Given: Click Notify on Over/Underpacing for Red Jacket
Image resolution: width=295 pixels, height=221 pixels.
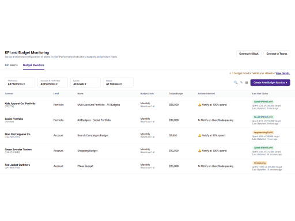Looking at the screenshot, I should click(215, 166).
